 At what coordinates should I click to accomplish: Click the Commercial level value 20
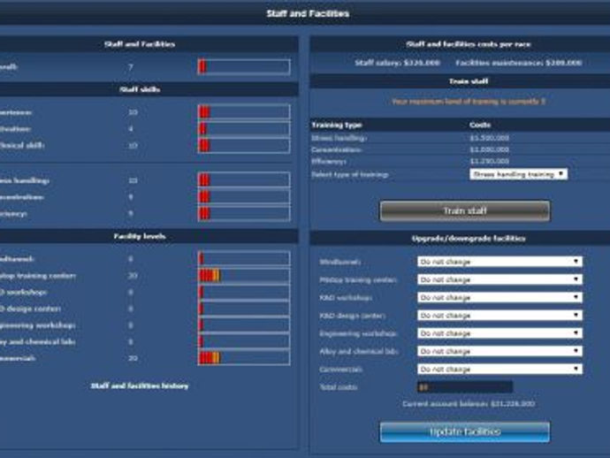pos(133,358)
